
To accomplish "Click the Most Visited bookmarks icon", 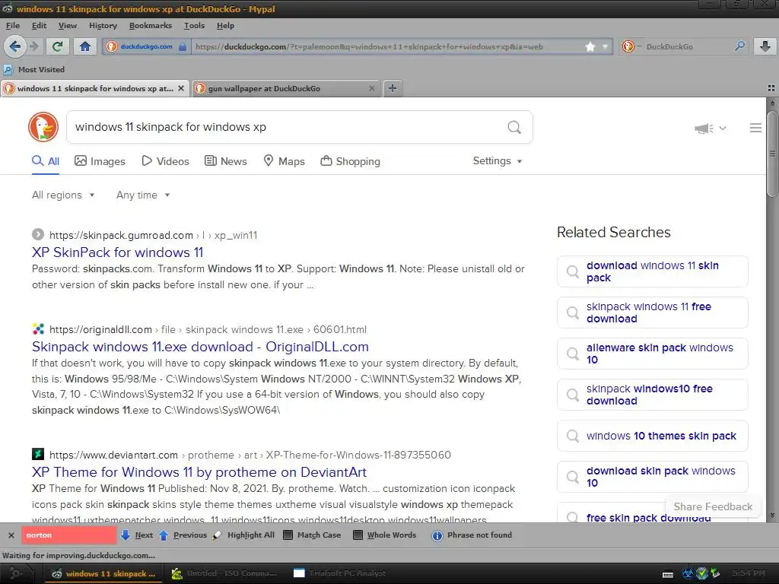I will (x=8, y=69).
